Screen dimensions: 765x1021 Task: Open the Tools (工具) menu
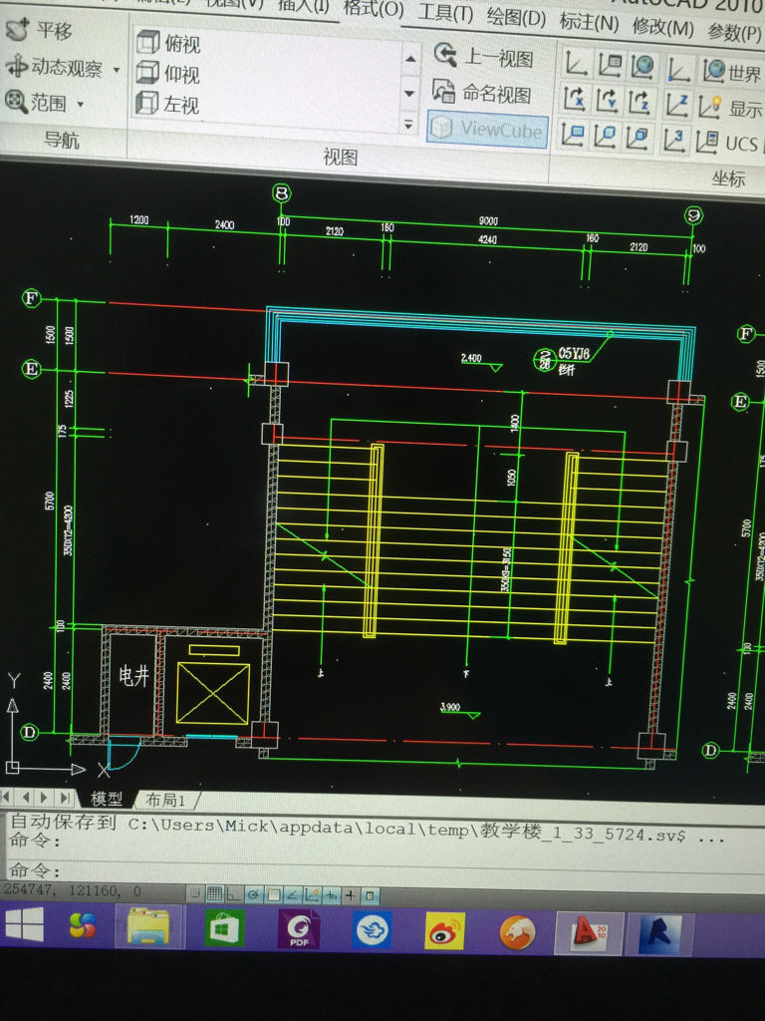[x=445, y=13]
